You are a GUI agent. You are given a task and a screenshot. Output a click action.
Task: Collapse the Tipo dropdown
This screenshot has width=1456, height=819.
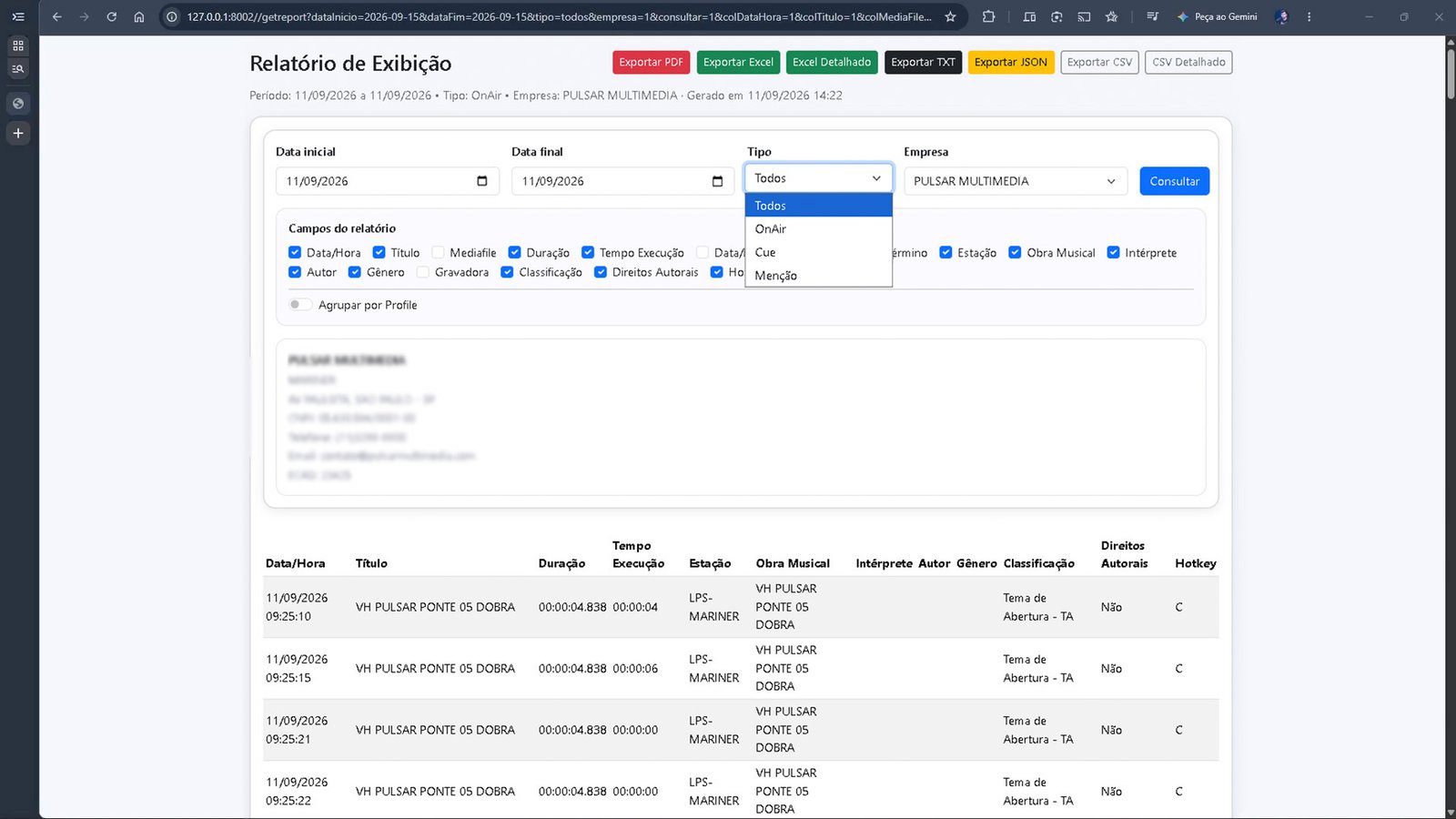[818, 178]
